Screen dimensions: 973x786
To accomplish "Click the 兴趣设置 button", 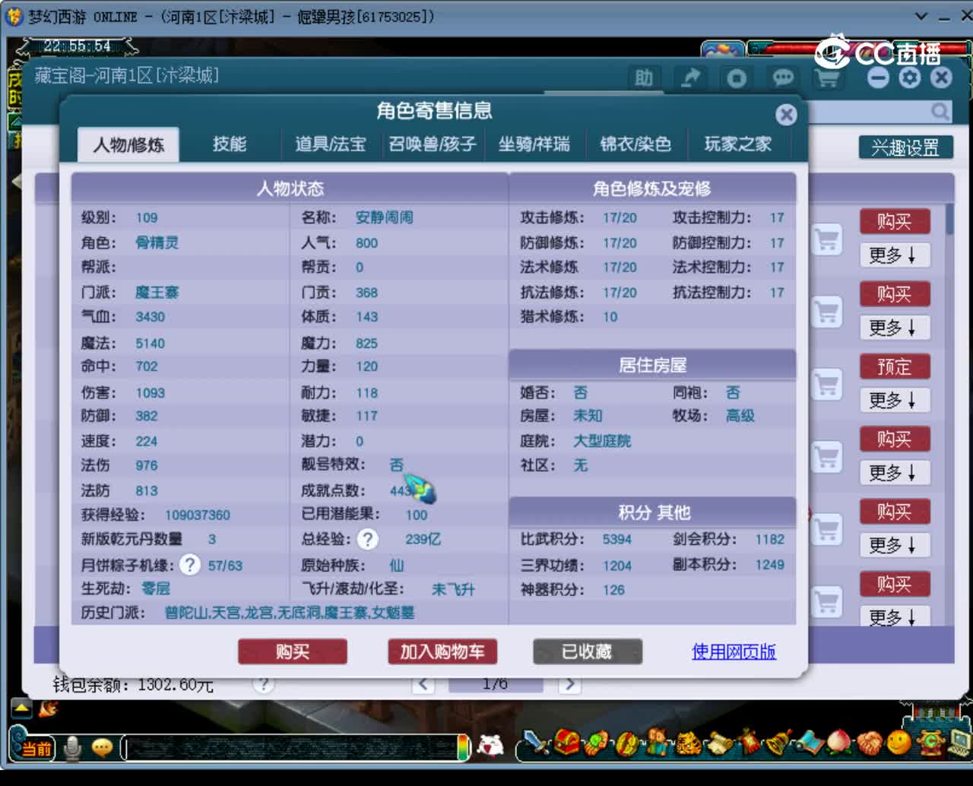I will point(905,147).
